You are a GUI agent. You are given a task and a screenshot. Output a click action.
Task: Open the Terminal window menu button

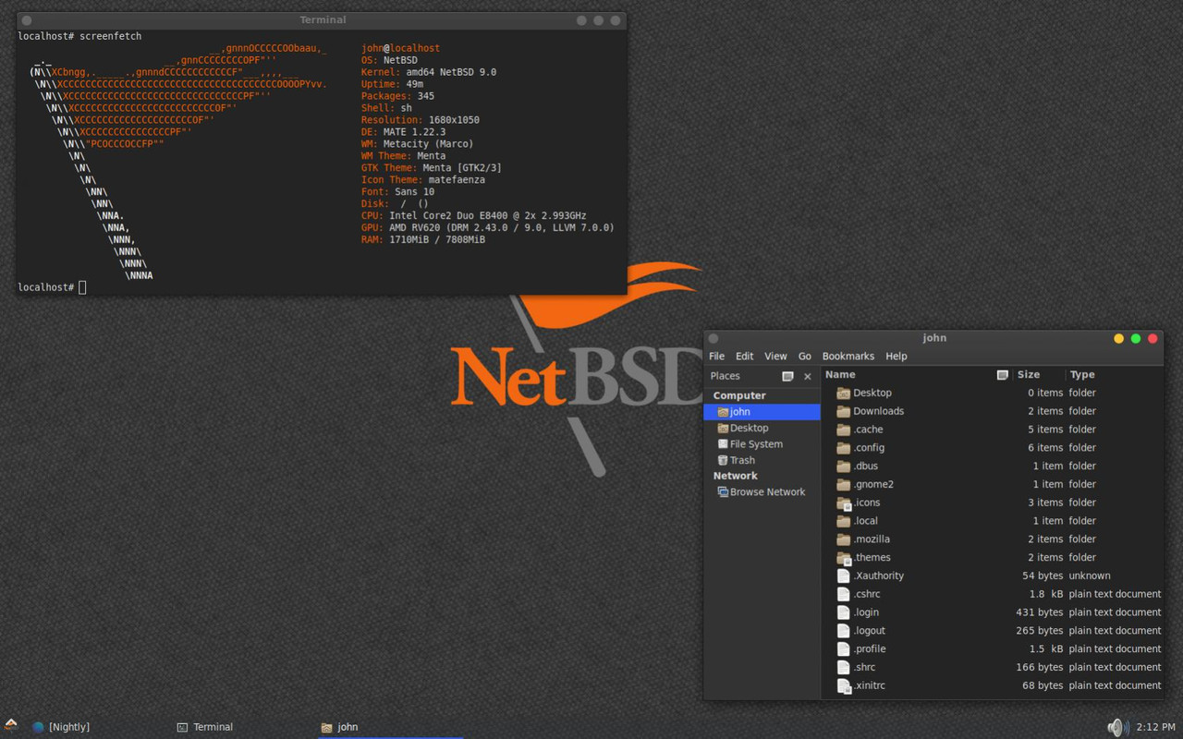tap(27, 20)
